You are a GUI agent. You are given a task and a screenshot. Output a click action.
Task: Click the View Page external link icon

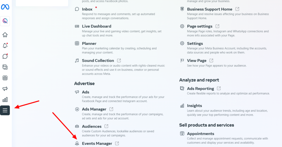coord(211,61)
